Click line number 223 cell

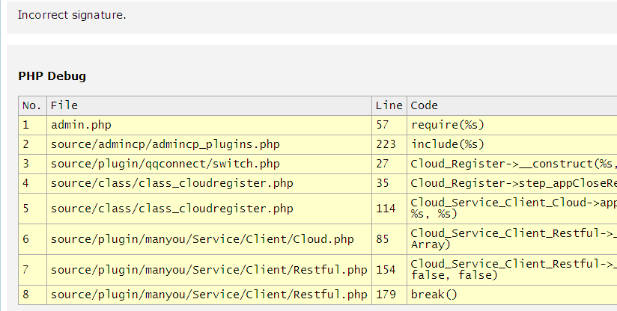(x=386, y=144)
